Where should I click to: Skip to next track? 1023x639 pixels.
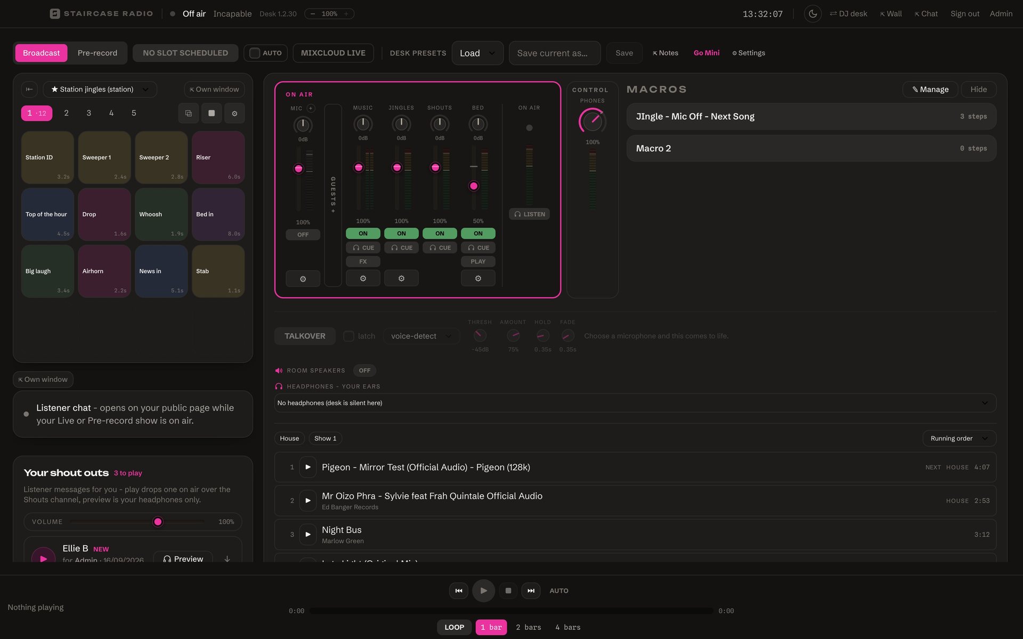(x=531, y=591)
